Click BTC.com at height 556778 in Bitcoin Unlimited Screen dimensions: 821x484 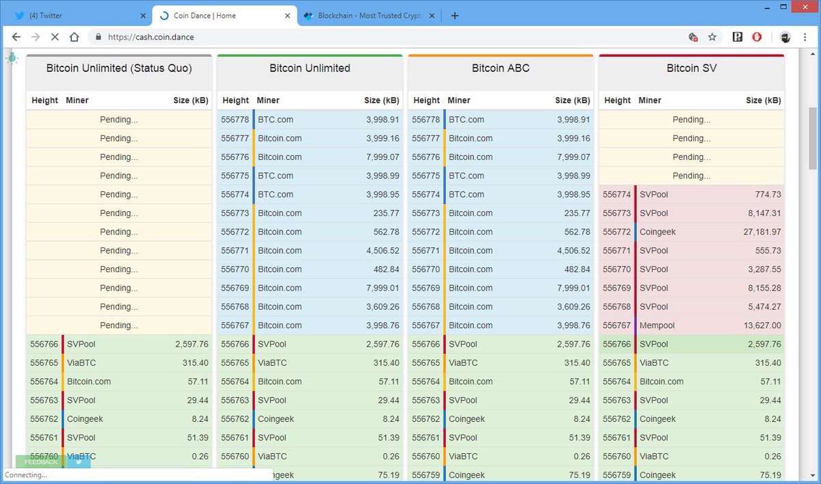click(x=275, y=120)
